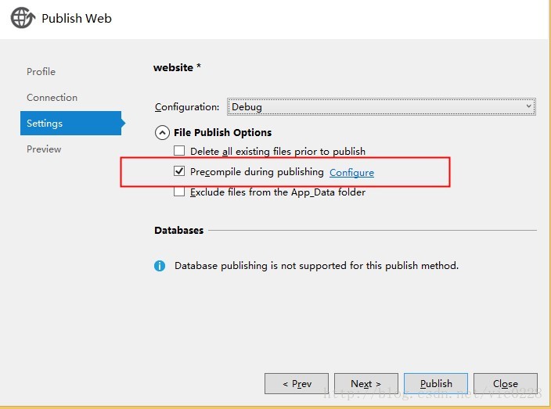Go to the Preview step

44,149
